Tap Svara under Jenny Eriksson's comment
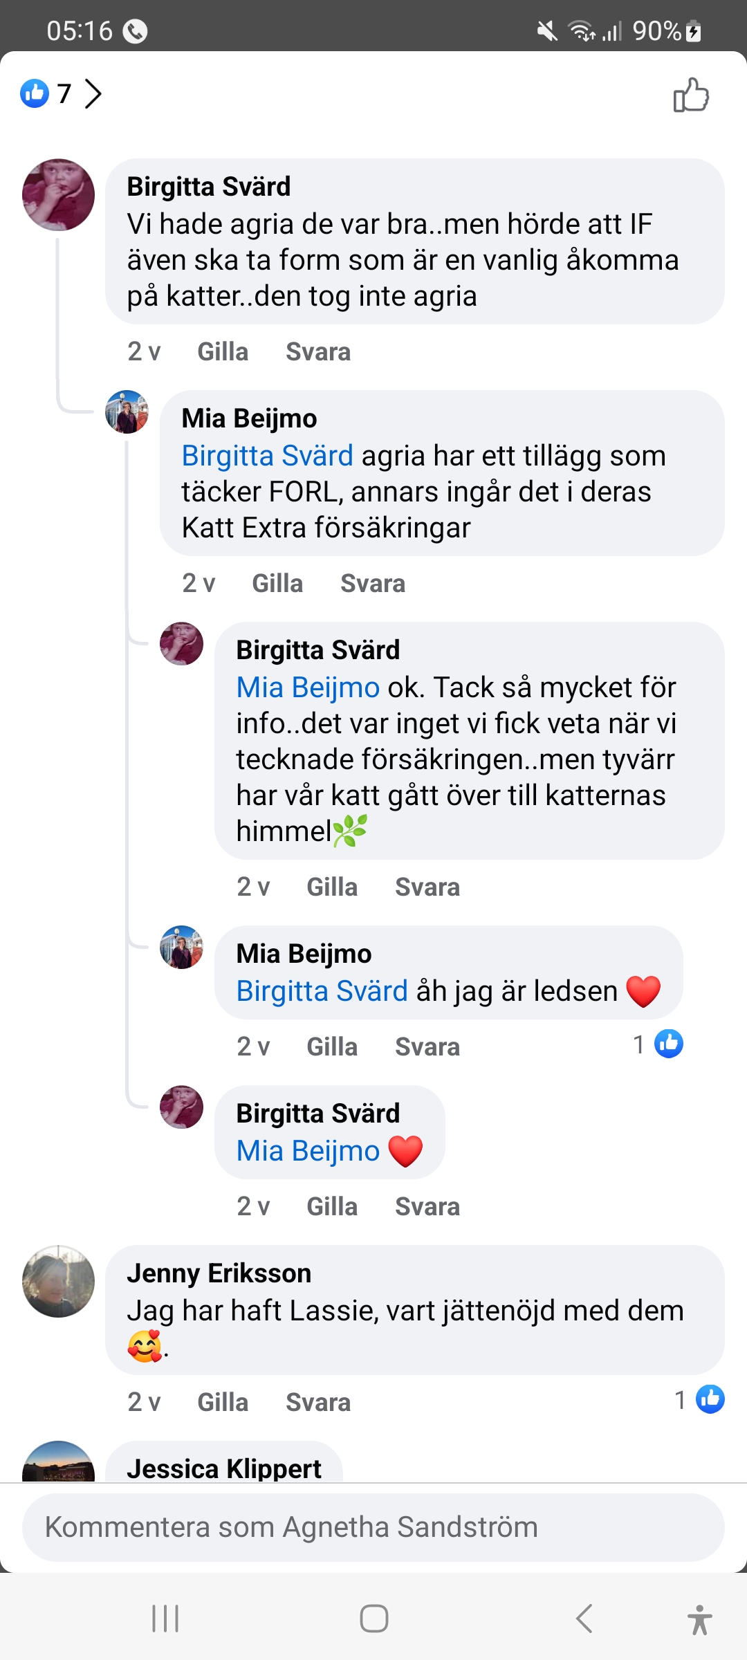747x1660 pixels. coord(318,1403)
